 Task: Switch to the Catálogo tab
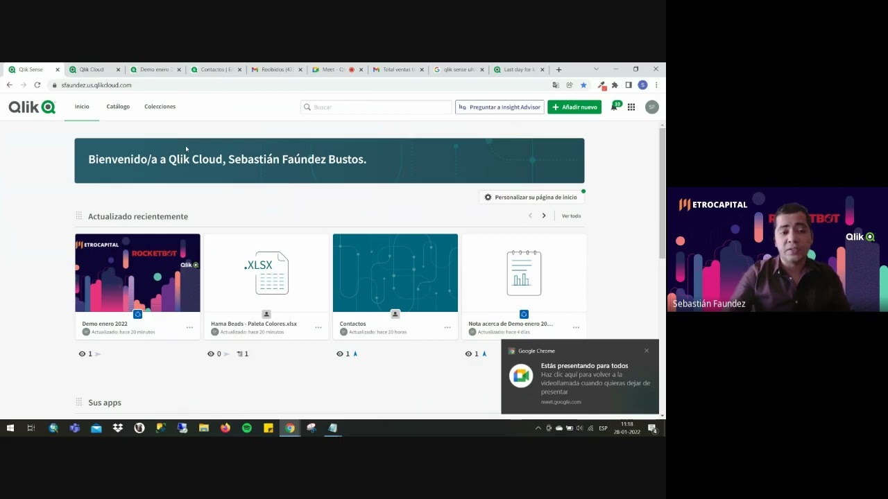[118, 107]
